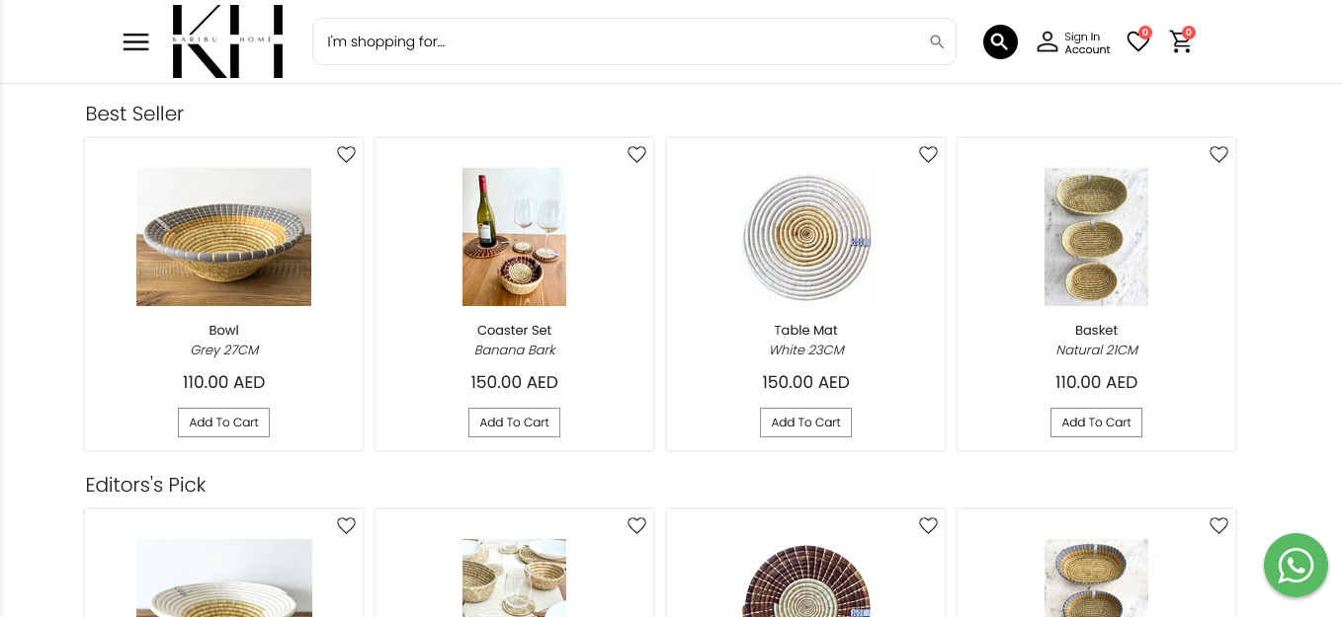Add the Natural 21CM Basket to cart
This screenshot has width=1342, height=617.
coord(1096,423)
